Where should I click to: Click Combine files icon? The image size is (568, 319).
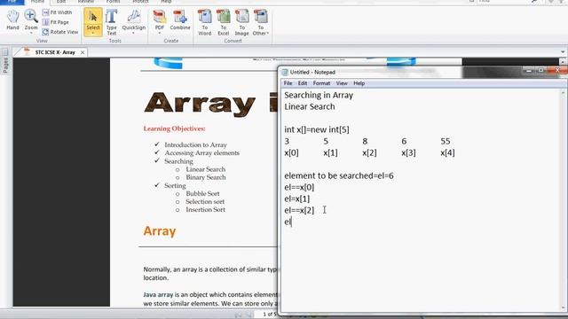click(180, 19)
